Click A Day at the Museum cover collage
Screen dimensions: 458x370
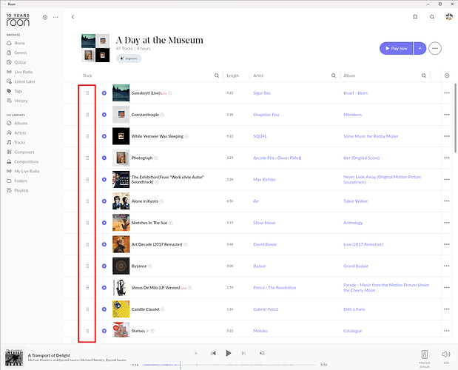click(x=95, y=48)
